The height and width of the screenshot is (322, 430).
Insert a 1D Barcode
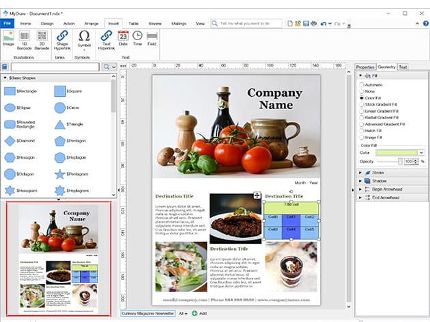[x=25, y=37]
